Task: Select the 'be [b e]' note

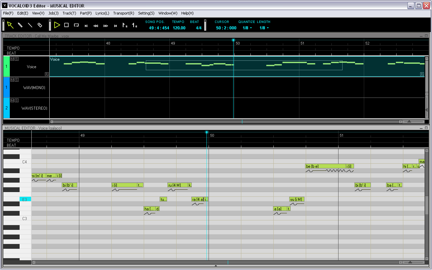Action: [x=326, y=166]
